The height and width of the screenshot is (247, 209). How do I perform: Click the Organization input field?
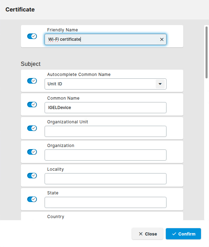(105, 155)
